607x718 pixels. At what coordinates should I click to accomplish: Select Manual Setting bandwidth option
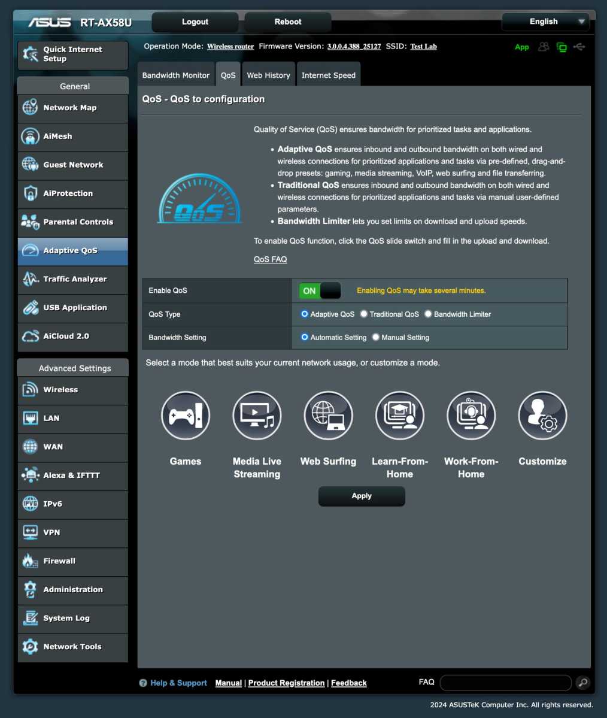pos(376,337)
